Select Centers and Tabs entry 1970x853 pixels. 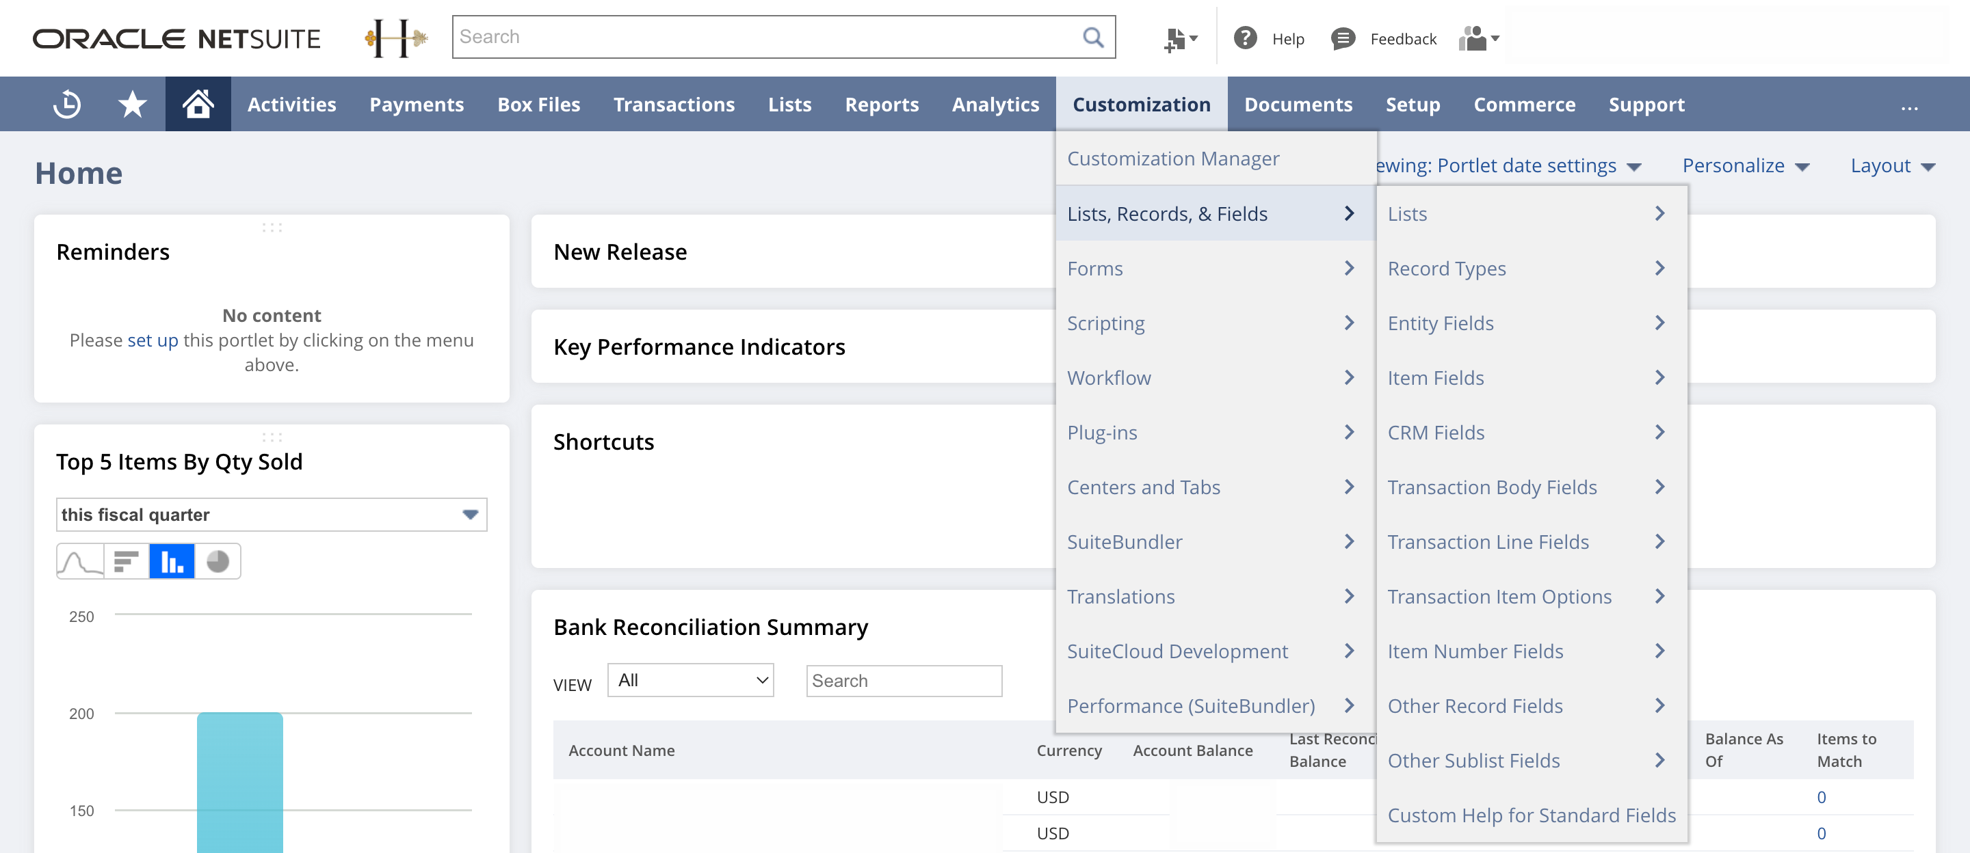pos(1216,487)
